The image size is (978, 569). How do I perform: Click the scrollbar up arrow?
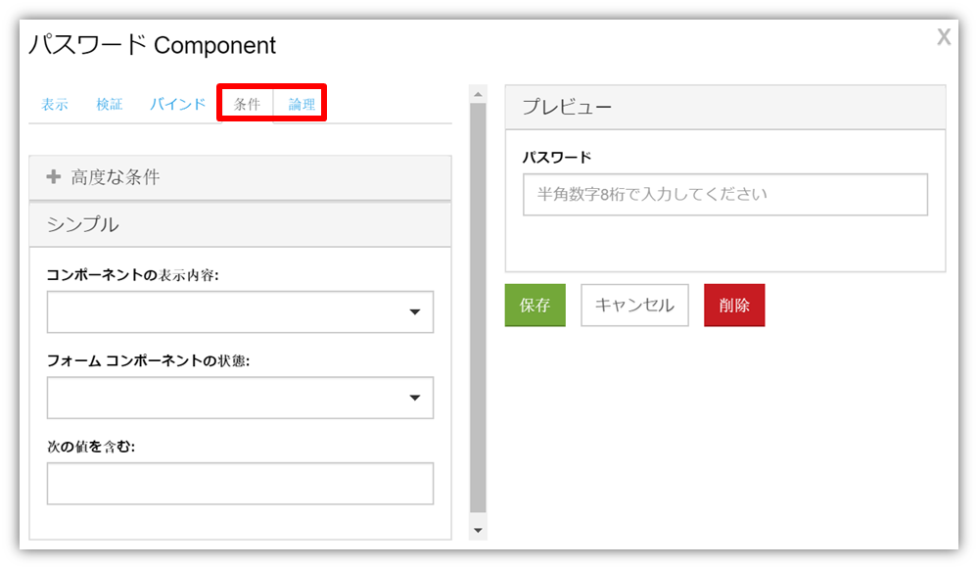478,94
